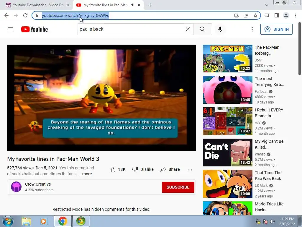Click install app icon in address bar
Screen dimensions: 302x227
tap(236, 15)
